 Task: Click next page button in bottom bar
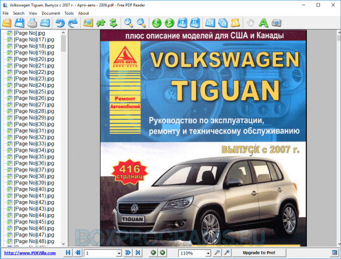pyautogui.click(x=128, y=253)
